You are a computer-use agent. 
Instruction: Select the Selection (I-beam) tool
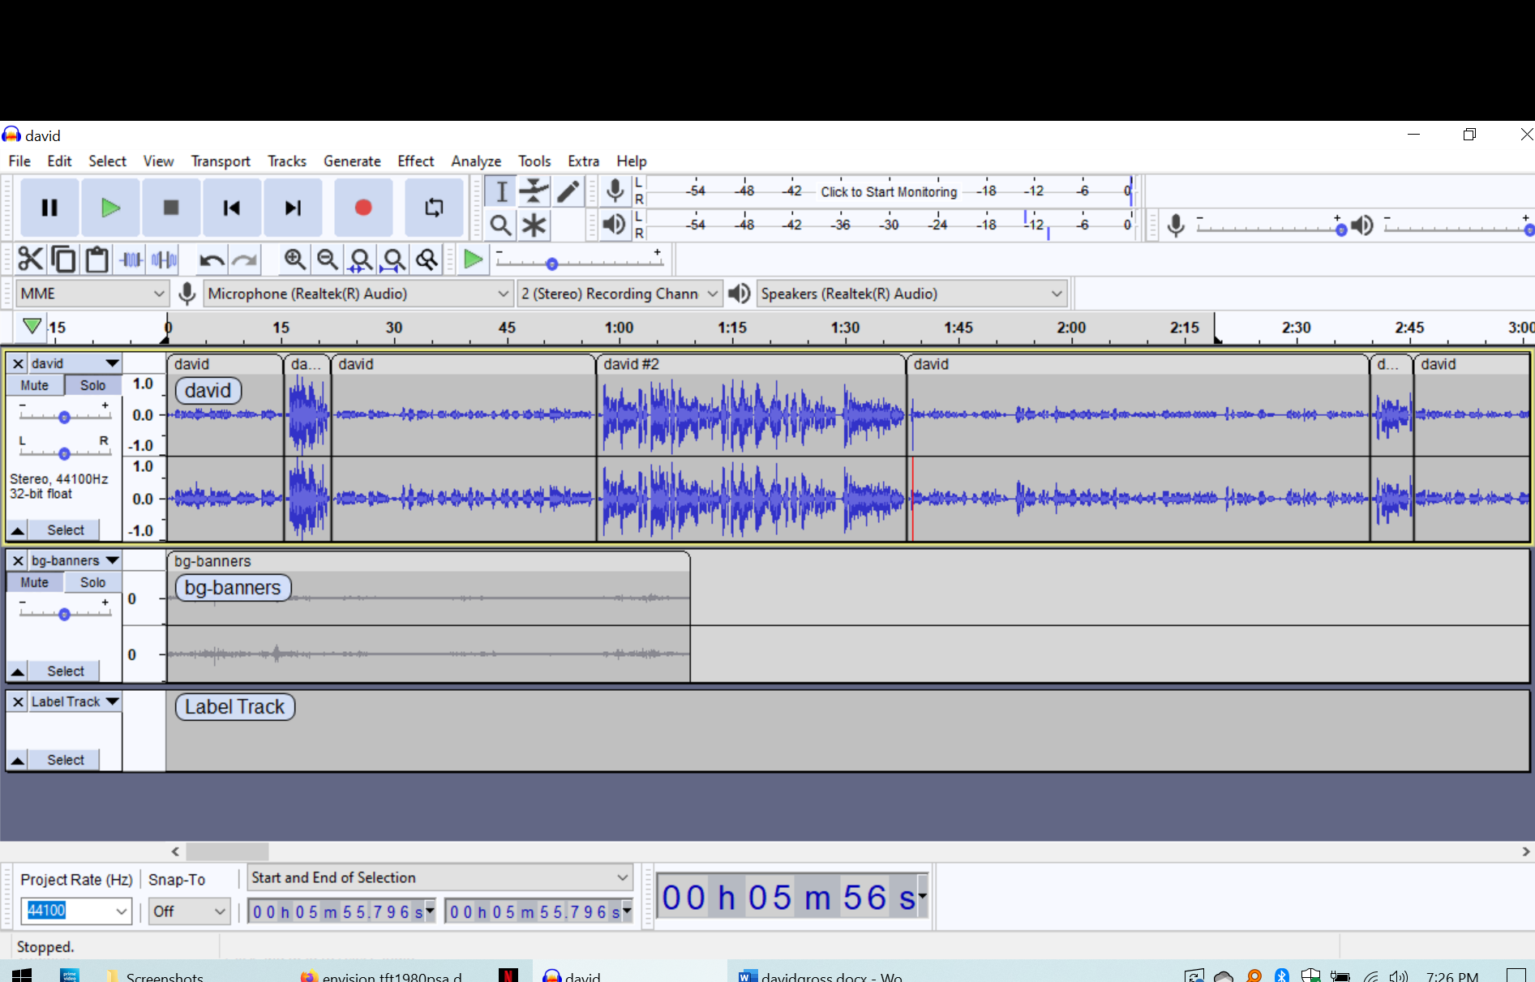[502, 192]
